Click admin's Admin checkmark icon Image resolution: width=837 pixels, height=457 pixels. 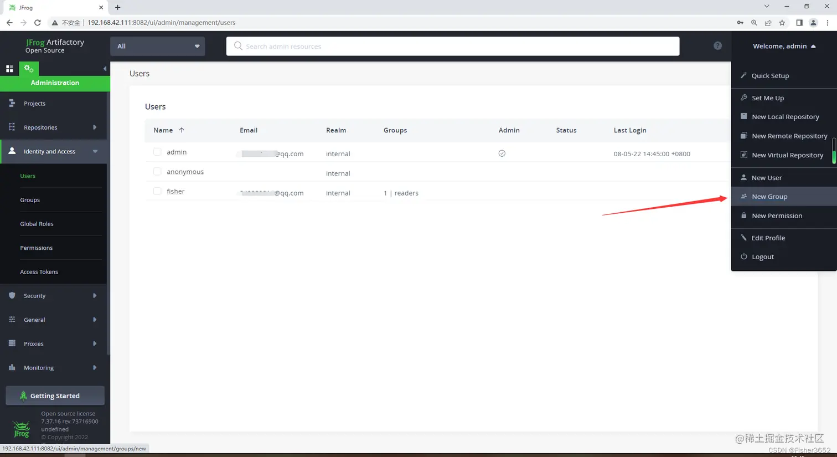(x=502, y=153)
